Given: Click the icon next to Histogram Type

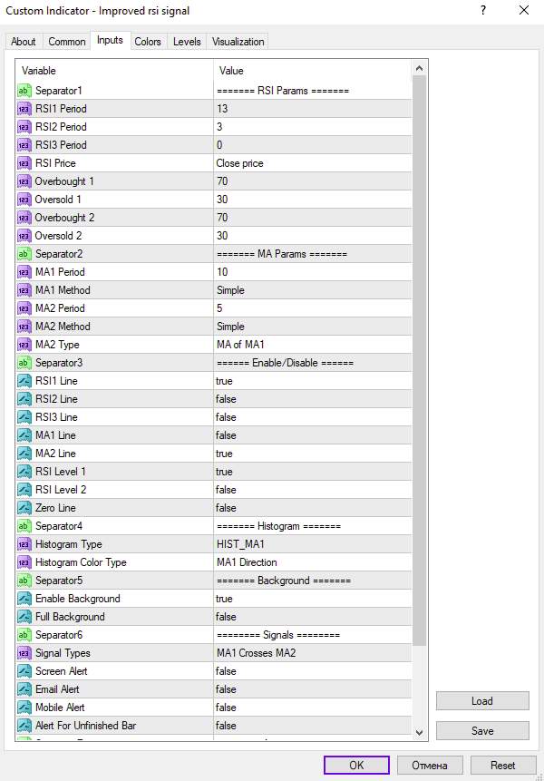Looking at the screenshot, I should pyautogui.click(x=24, y=544).
